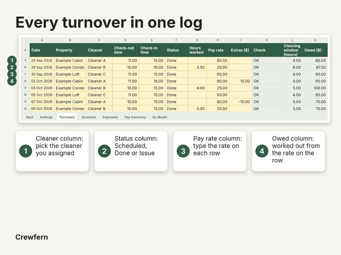Click the Extras ($) header cell
Image resolution: width=341 pixels, height=255 pixels.
[240, 50]
